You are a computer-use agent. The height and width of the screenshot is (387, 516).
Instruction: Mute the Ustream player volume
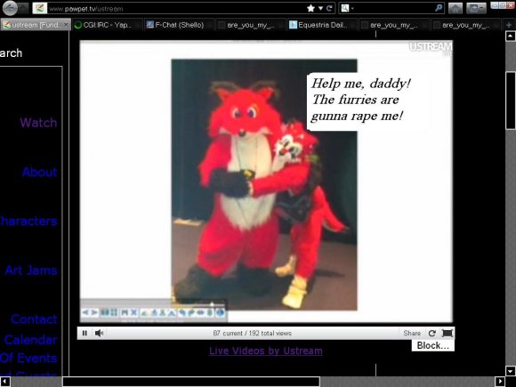(x=99, y=334)
